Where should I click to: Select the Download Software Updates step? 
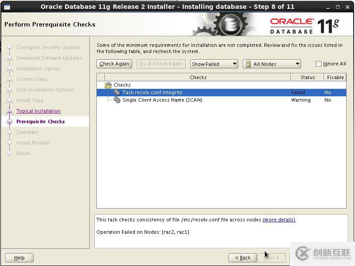pos(49,58)
